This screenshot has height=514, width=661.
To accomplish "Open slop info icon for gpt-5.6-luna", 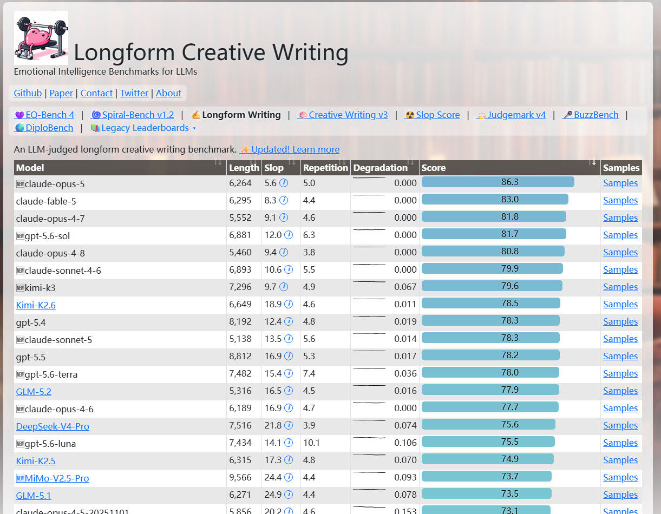I will 289,443.
